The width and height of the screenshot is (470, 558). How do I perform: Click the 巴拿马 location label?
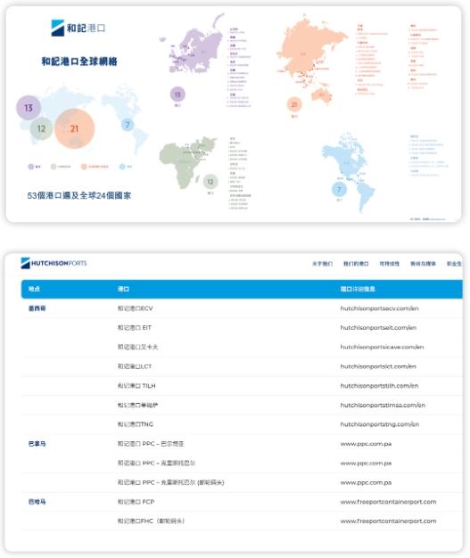[x=37, y=444]
